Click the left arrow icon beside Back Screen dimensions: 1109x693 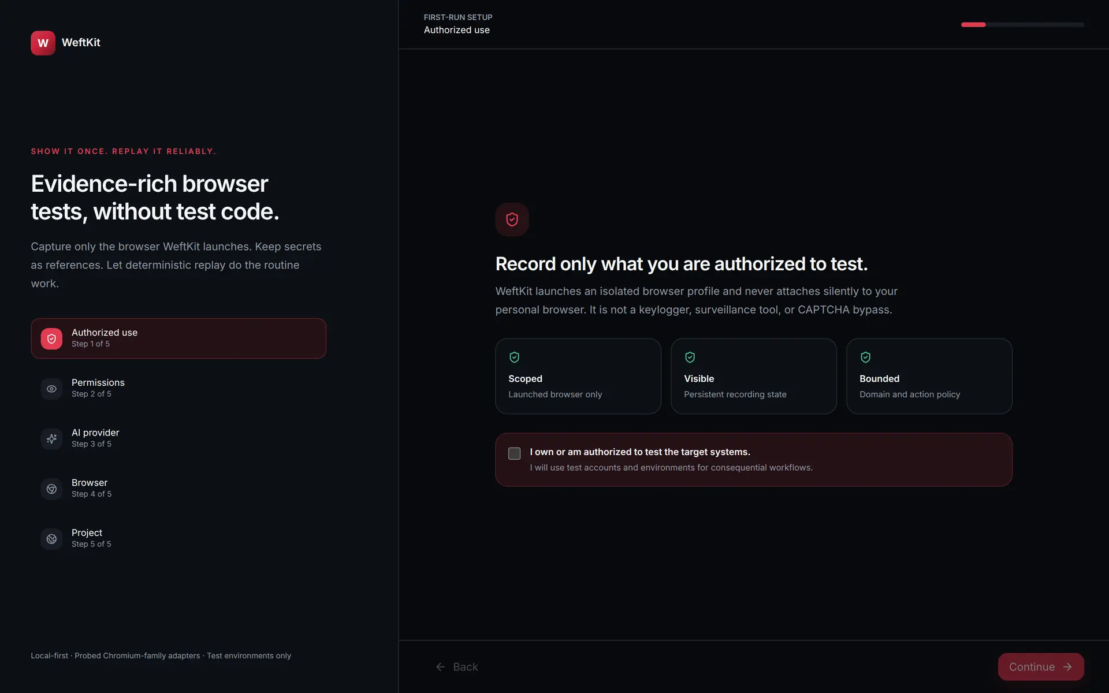click(x=441, y=667)
